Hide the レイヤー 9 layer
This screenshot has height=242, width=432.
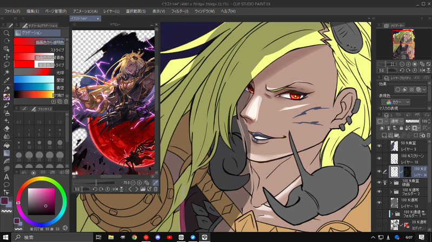[379, 146]
